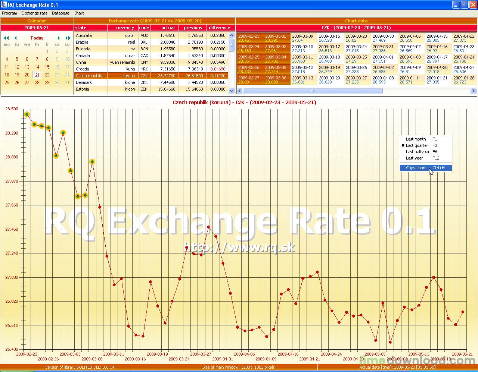This screenshot has height=372, width=478.
Task: Open the Database menu
Action: point(60,13)
